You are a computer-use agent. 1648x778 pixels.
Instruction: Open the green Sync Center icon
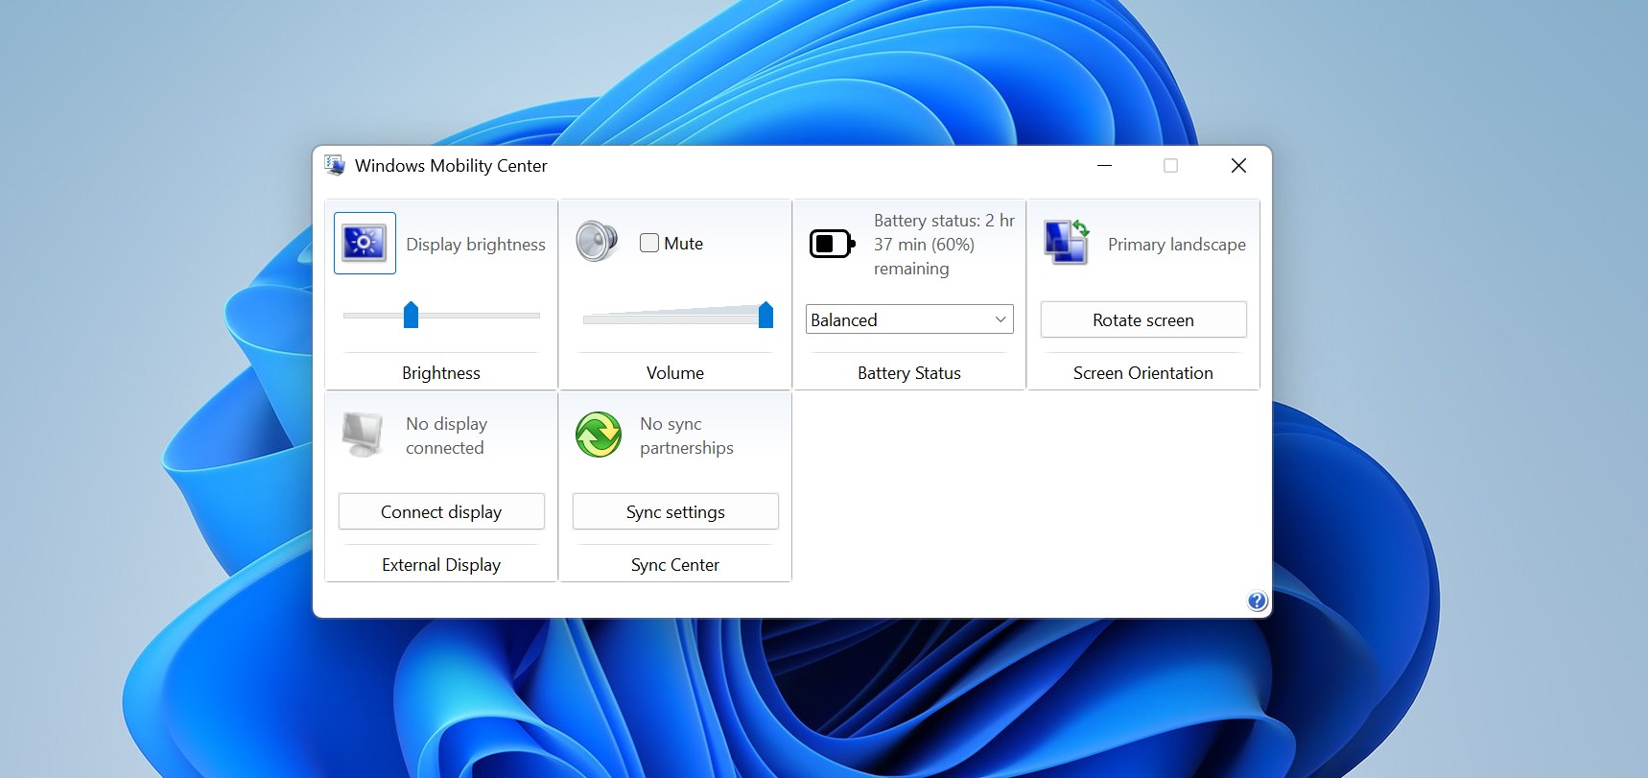pyautogui.click(x=599, y=435)
